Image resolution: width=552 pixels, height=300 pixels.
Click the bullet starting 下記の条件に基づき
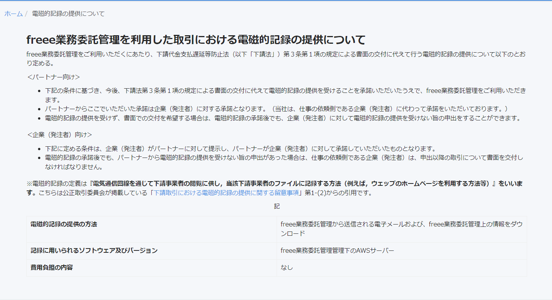click(x=286, y=95)
